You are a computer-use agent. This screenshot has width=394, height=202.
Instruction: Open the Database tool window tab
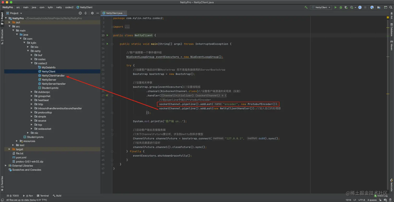point(391,30)
